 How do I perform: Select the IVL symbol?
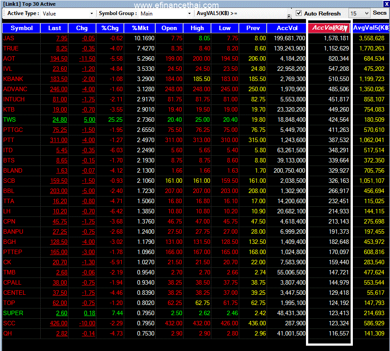coord(8,69)
